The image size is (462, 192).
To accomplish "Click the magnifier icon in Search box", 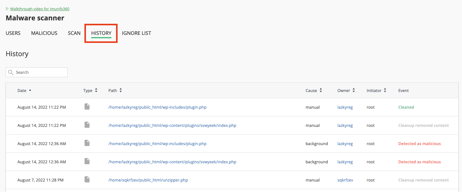I will [x=11, y=72].
